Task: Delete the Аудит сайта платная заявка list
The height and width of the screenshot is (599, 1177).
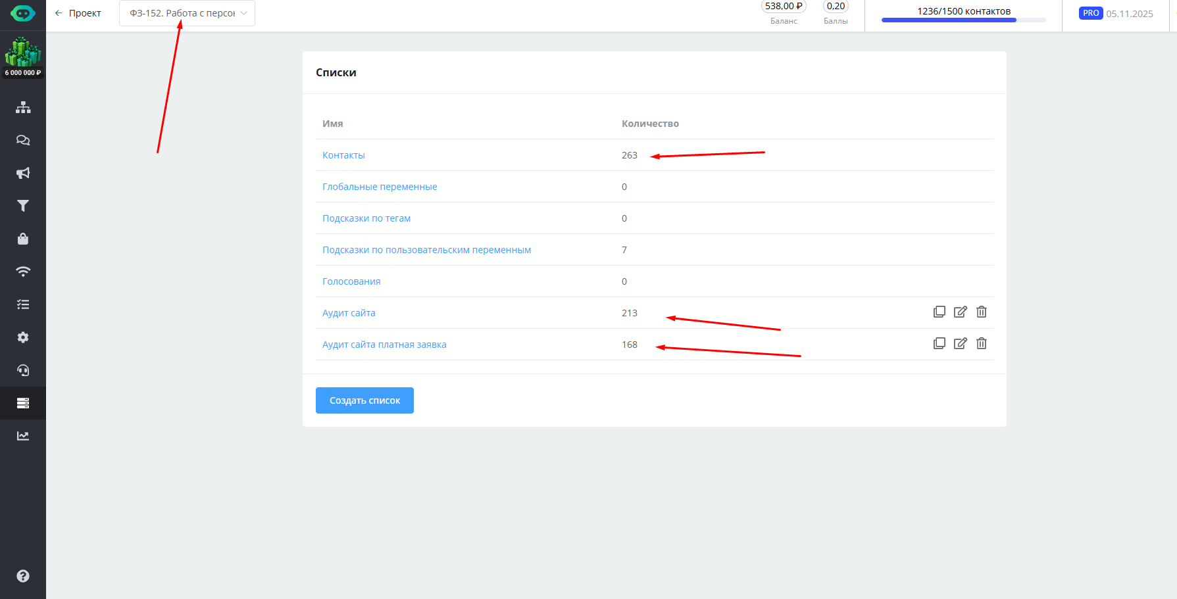Action: pyautogui.click(x=982, y=343)
